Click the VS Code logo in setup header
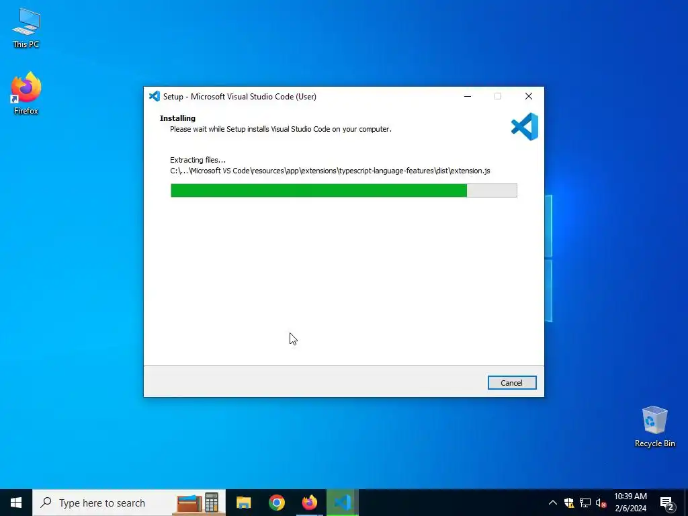The image size is (688, 516). pos(524,127)
